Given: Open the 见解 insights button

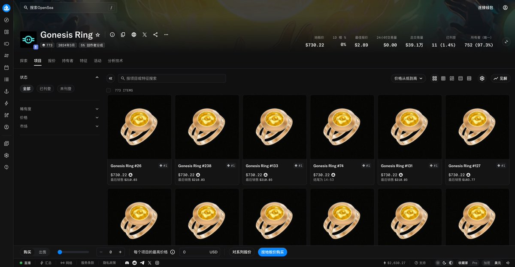Looking at the screenshot, I should click(500, 78).
